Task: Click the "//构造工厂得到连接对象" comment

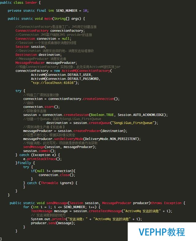Action: tap(41, 95)
